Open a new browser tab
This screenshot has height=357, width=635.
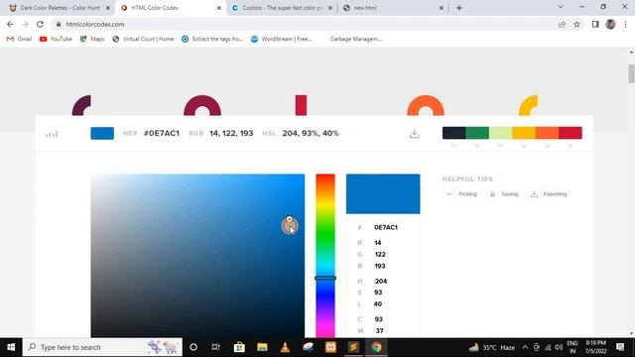point(458,8)
